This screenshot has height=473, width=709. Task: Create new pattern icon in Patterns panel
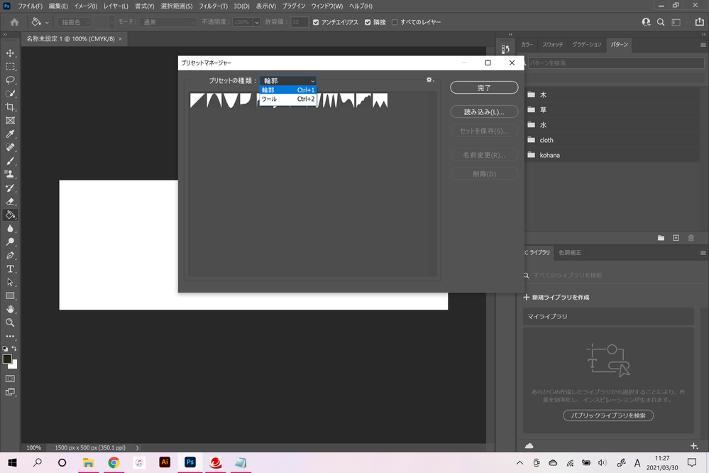coord(676,238)
